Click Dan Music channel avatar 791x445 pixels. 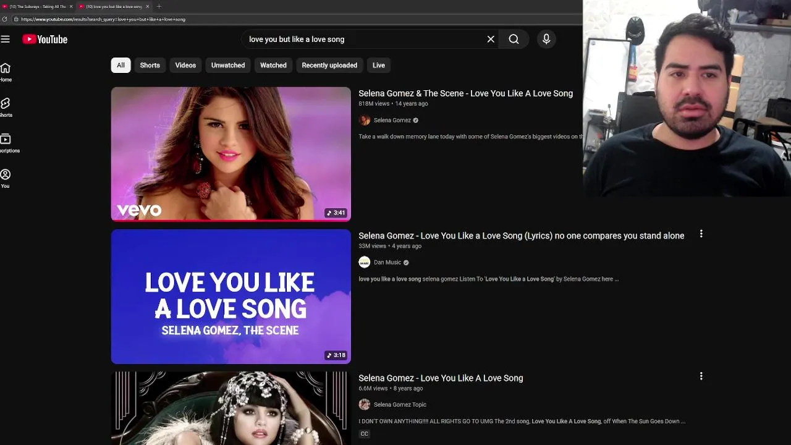click(365, 262)
